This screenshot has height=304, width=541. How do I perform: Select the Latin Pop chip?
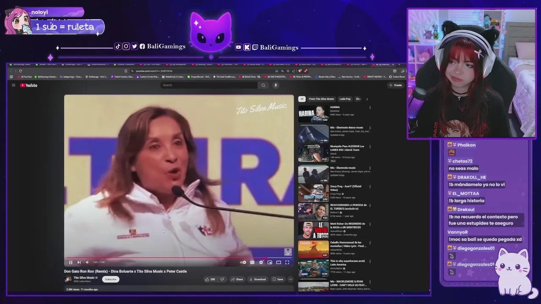point(345,99)
